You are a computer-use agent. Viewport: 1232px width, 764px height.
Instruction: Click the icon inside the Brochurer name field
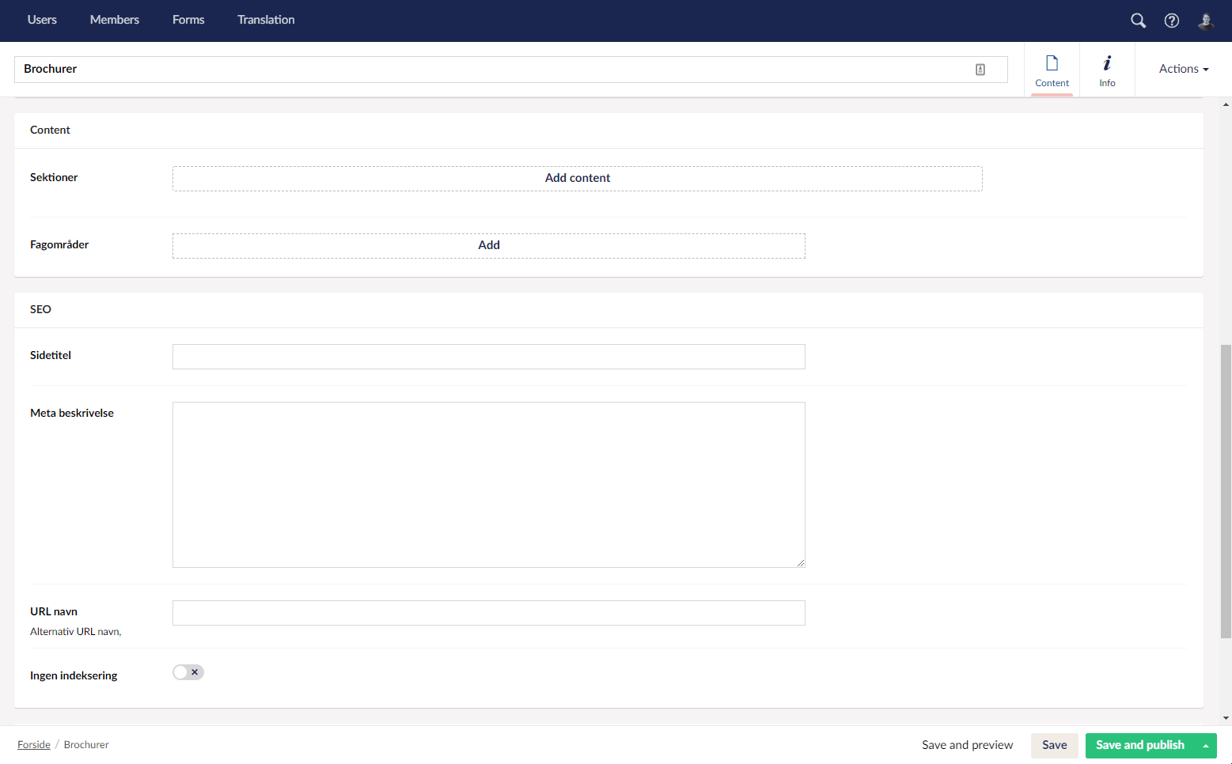(x=980, y=70)
